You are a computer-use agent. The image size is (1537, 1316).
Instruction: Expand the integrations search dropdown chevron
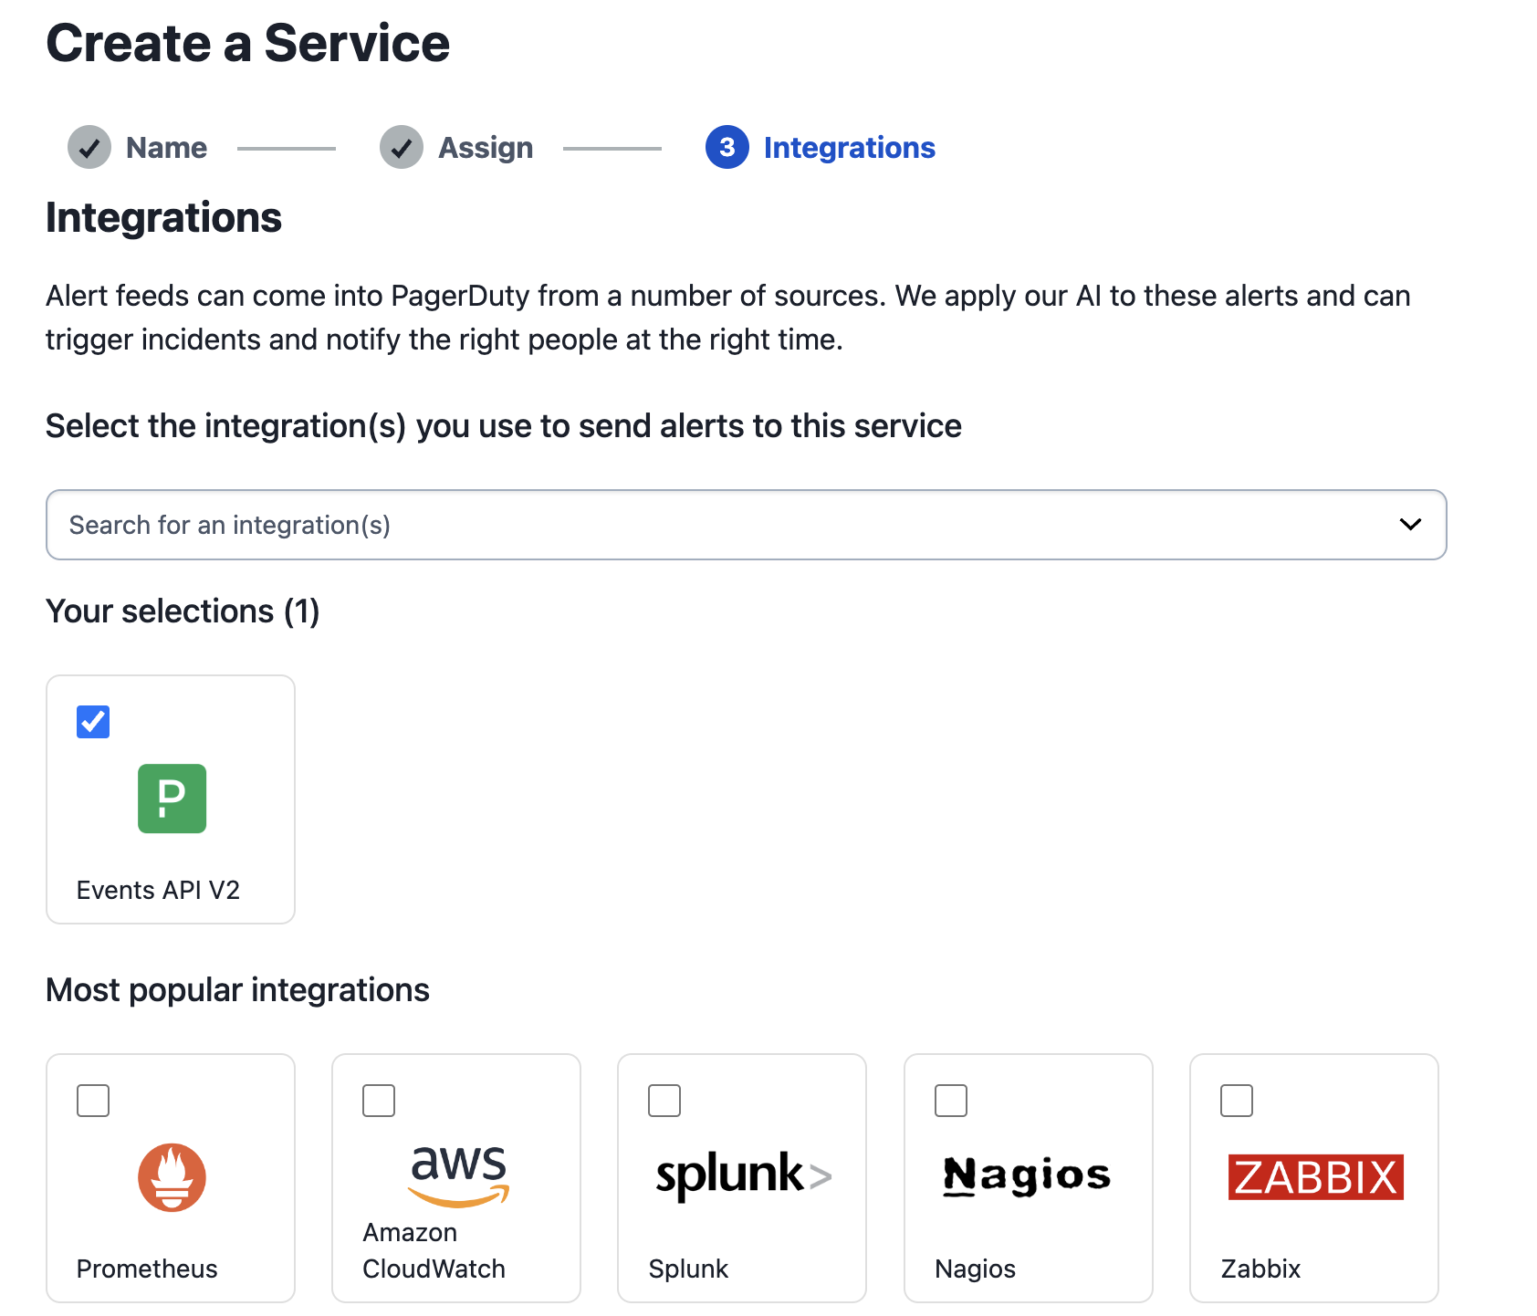[1410, 525]
